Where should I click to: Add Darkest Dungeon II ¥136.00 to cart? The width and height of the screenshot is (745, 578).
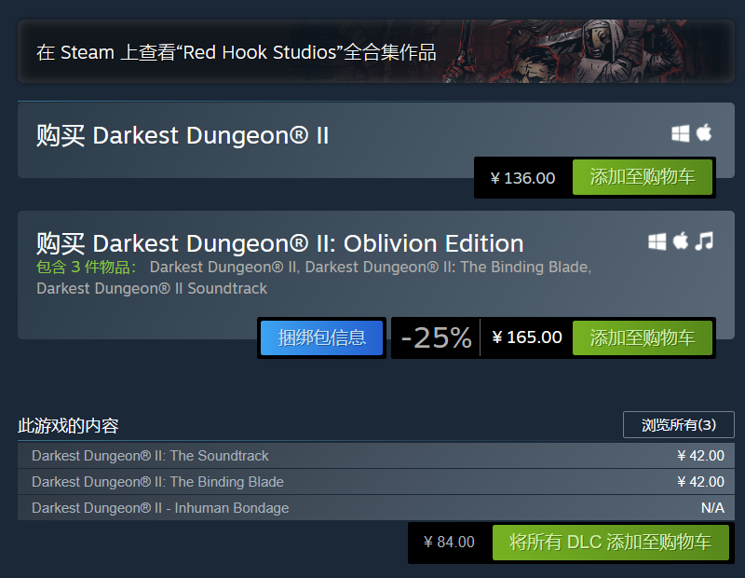pos(643,178)
